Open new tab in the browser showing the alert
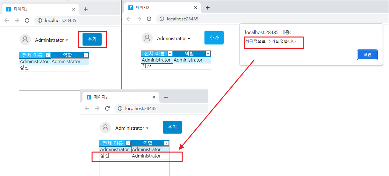This screenshot has width=389, height=176. click(207, 8)
